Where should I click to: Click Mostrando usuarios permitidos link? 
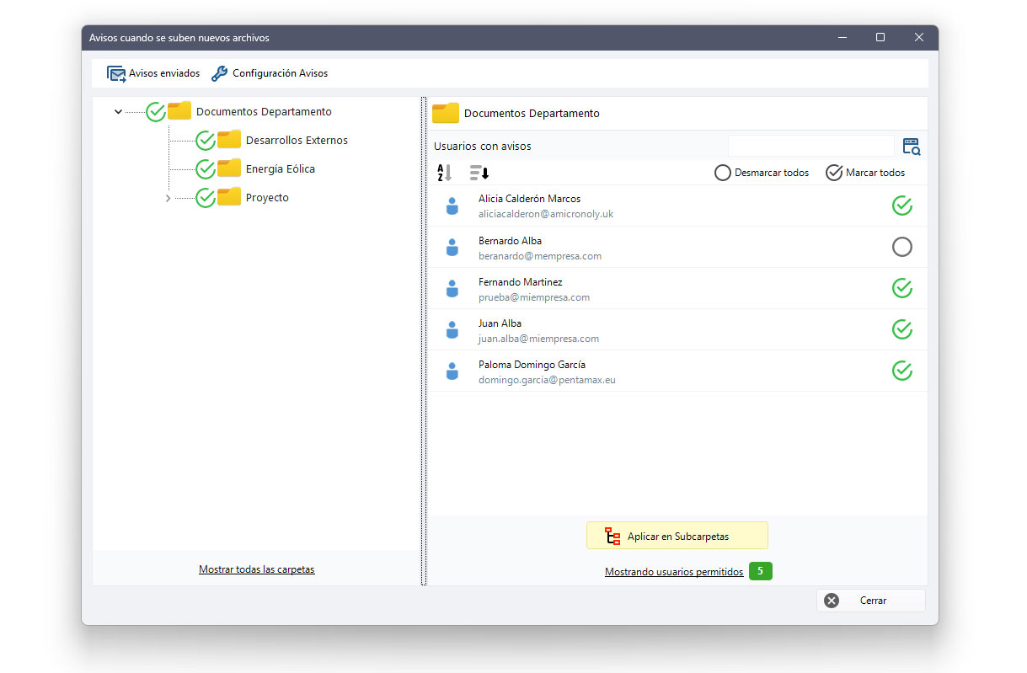click(674, 572)
